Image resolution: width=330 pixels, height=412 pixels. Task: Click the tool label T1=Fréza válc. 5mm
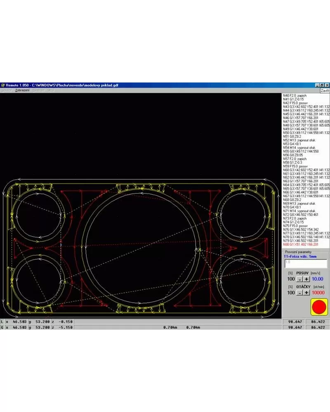click(x=300, y=257)
